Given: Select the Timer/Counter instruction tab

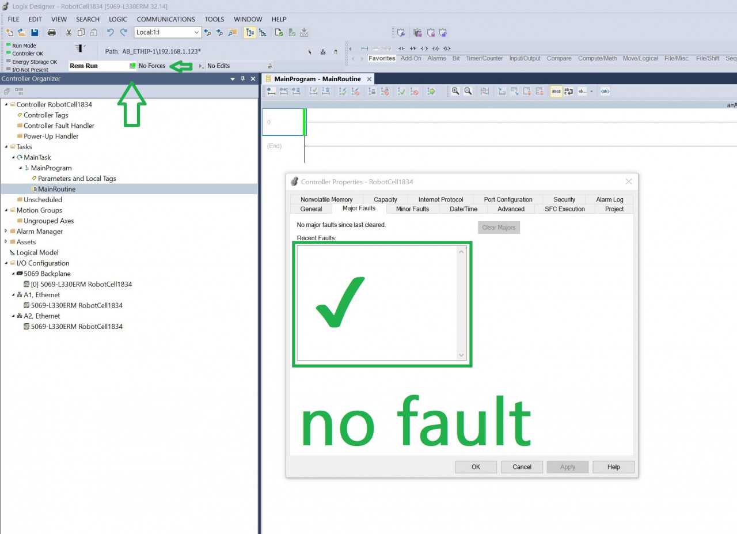Looking at the screenshot, I should point(484,58).
